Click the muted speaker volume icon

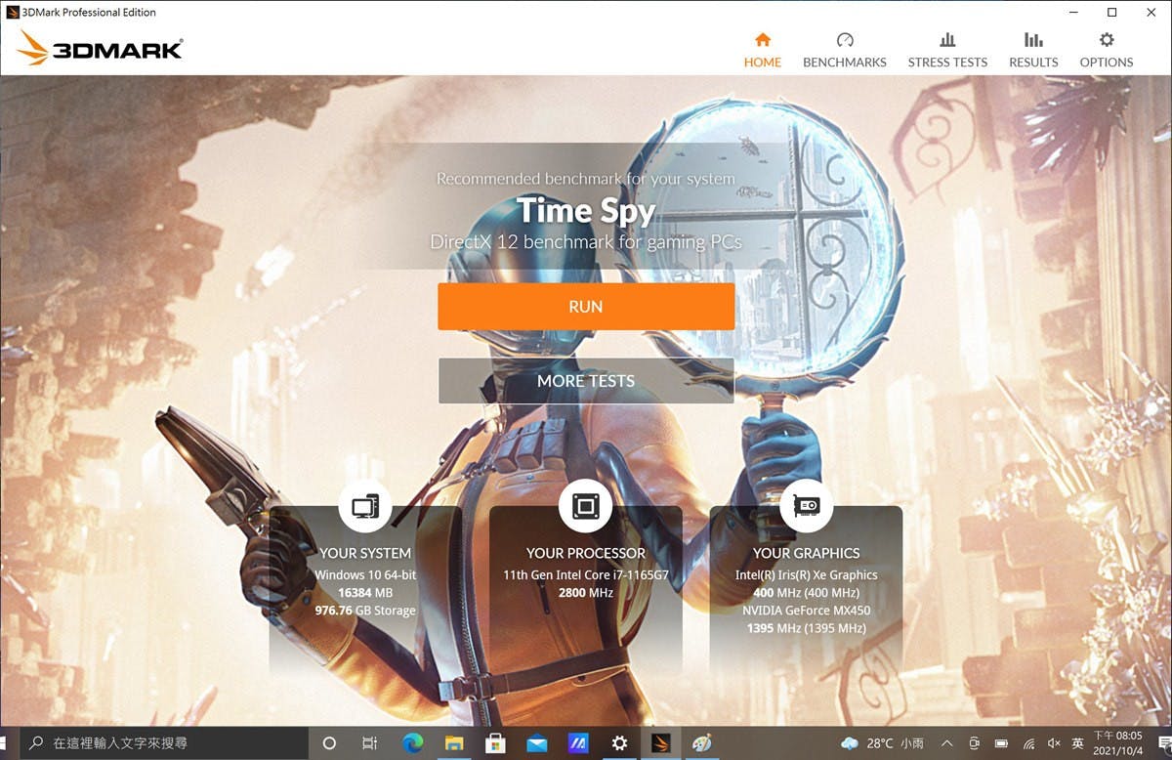point(1054,743)
